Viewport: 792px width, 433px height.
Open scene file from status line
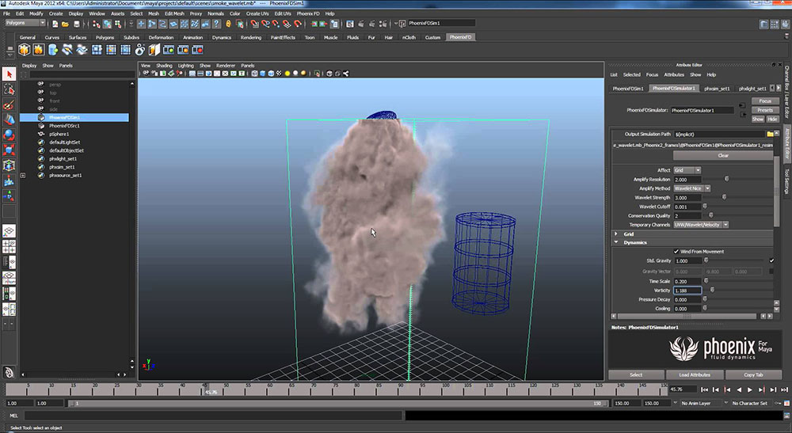coord(65,24)
